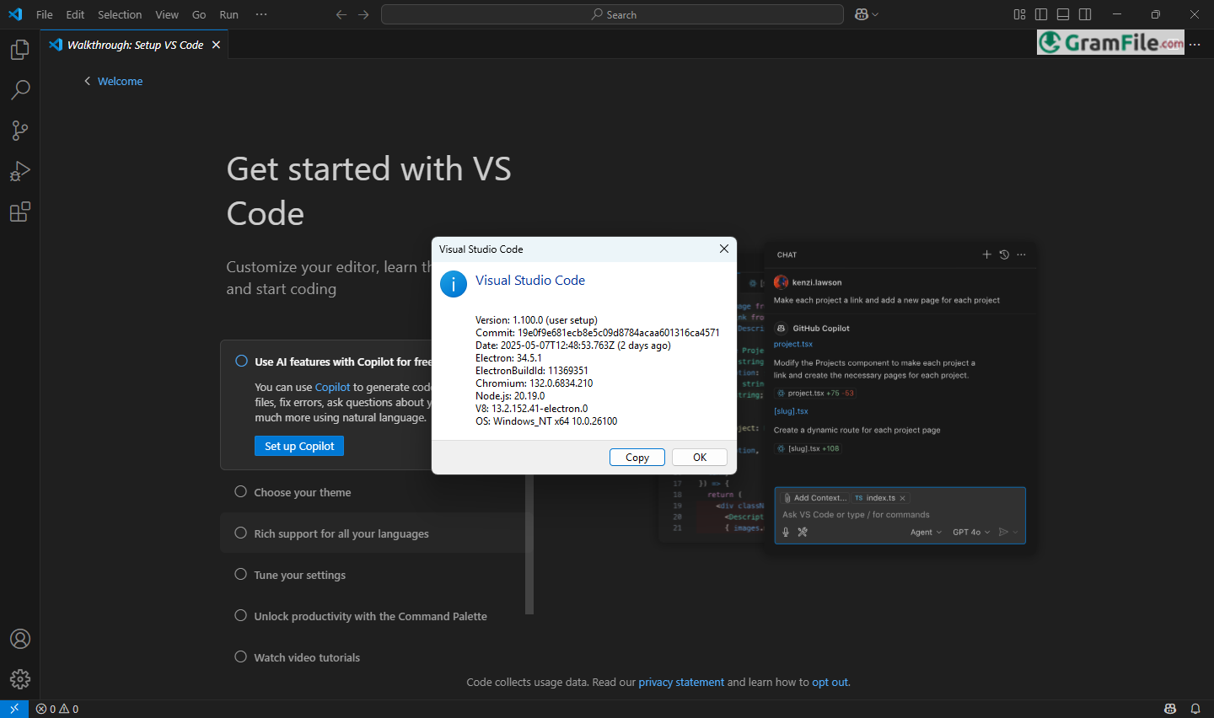Open the Accounts menu icon

[x=20, y=639]
